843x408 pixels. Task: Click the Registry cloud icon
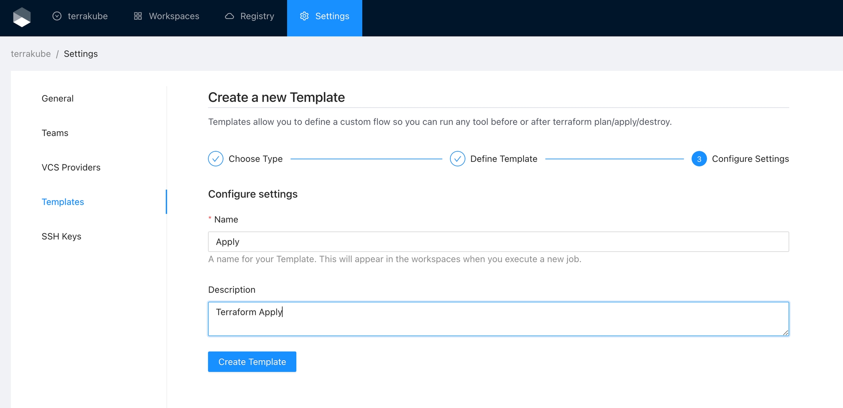pos(229,16)
